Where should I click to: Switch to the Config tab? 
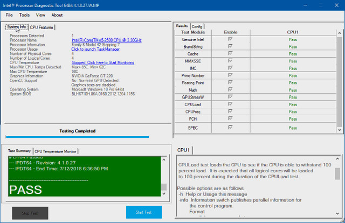click(x=197, y=26)
